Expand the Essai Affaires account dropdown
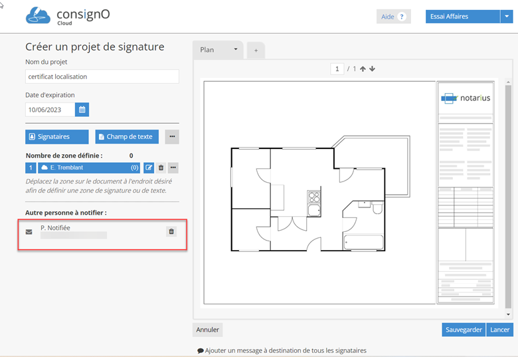Image resolution: width=518 pixels, height=357 pixels. 506,17
